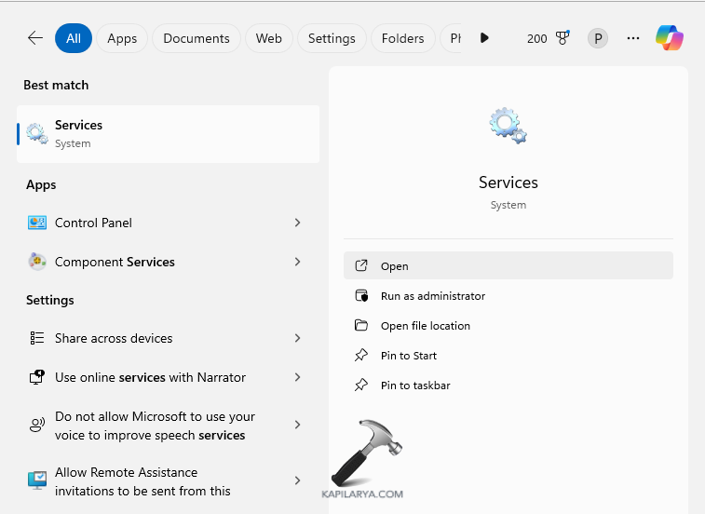Open the profile avatar labeled P
Viewport: 705px width, 514px height.
(x=598, y=38)
